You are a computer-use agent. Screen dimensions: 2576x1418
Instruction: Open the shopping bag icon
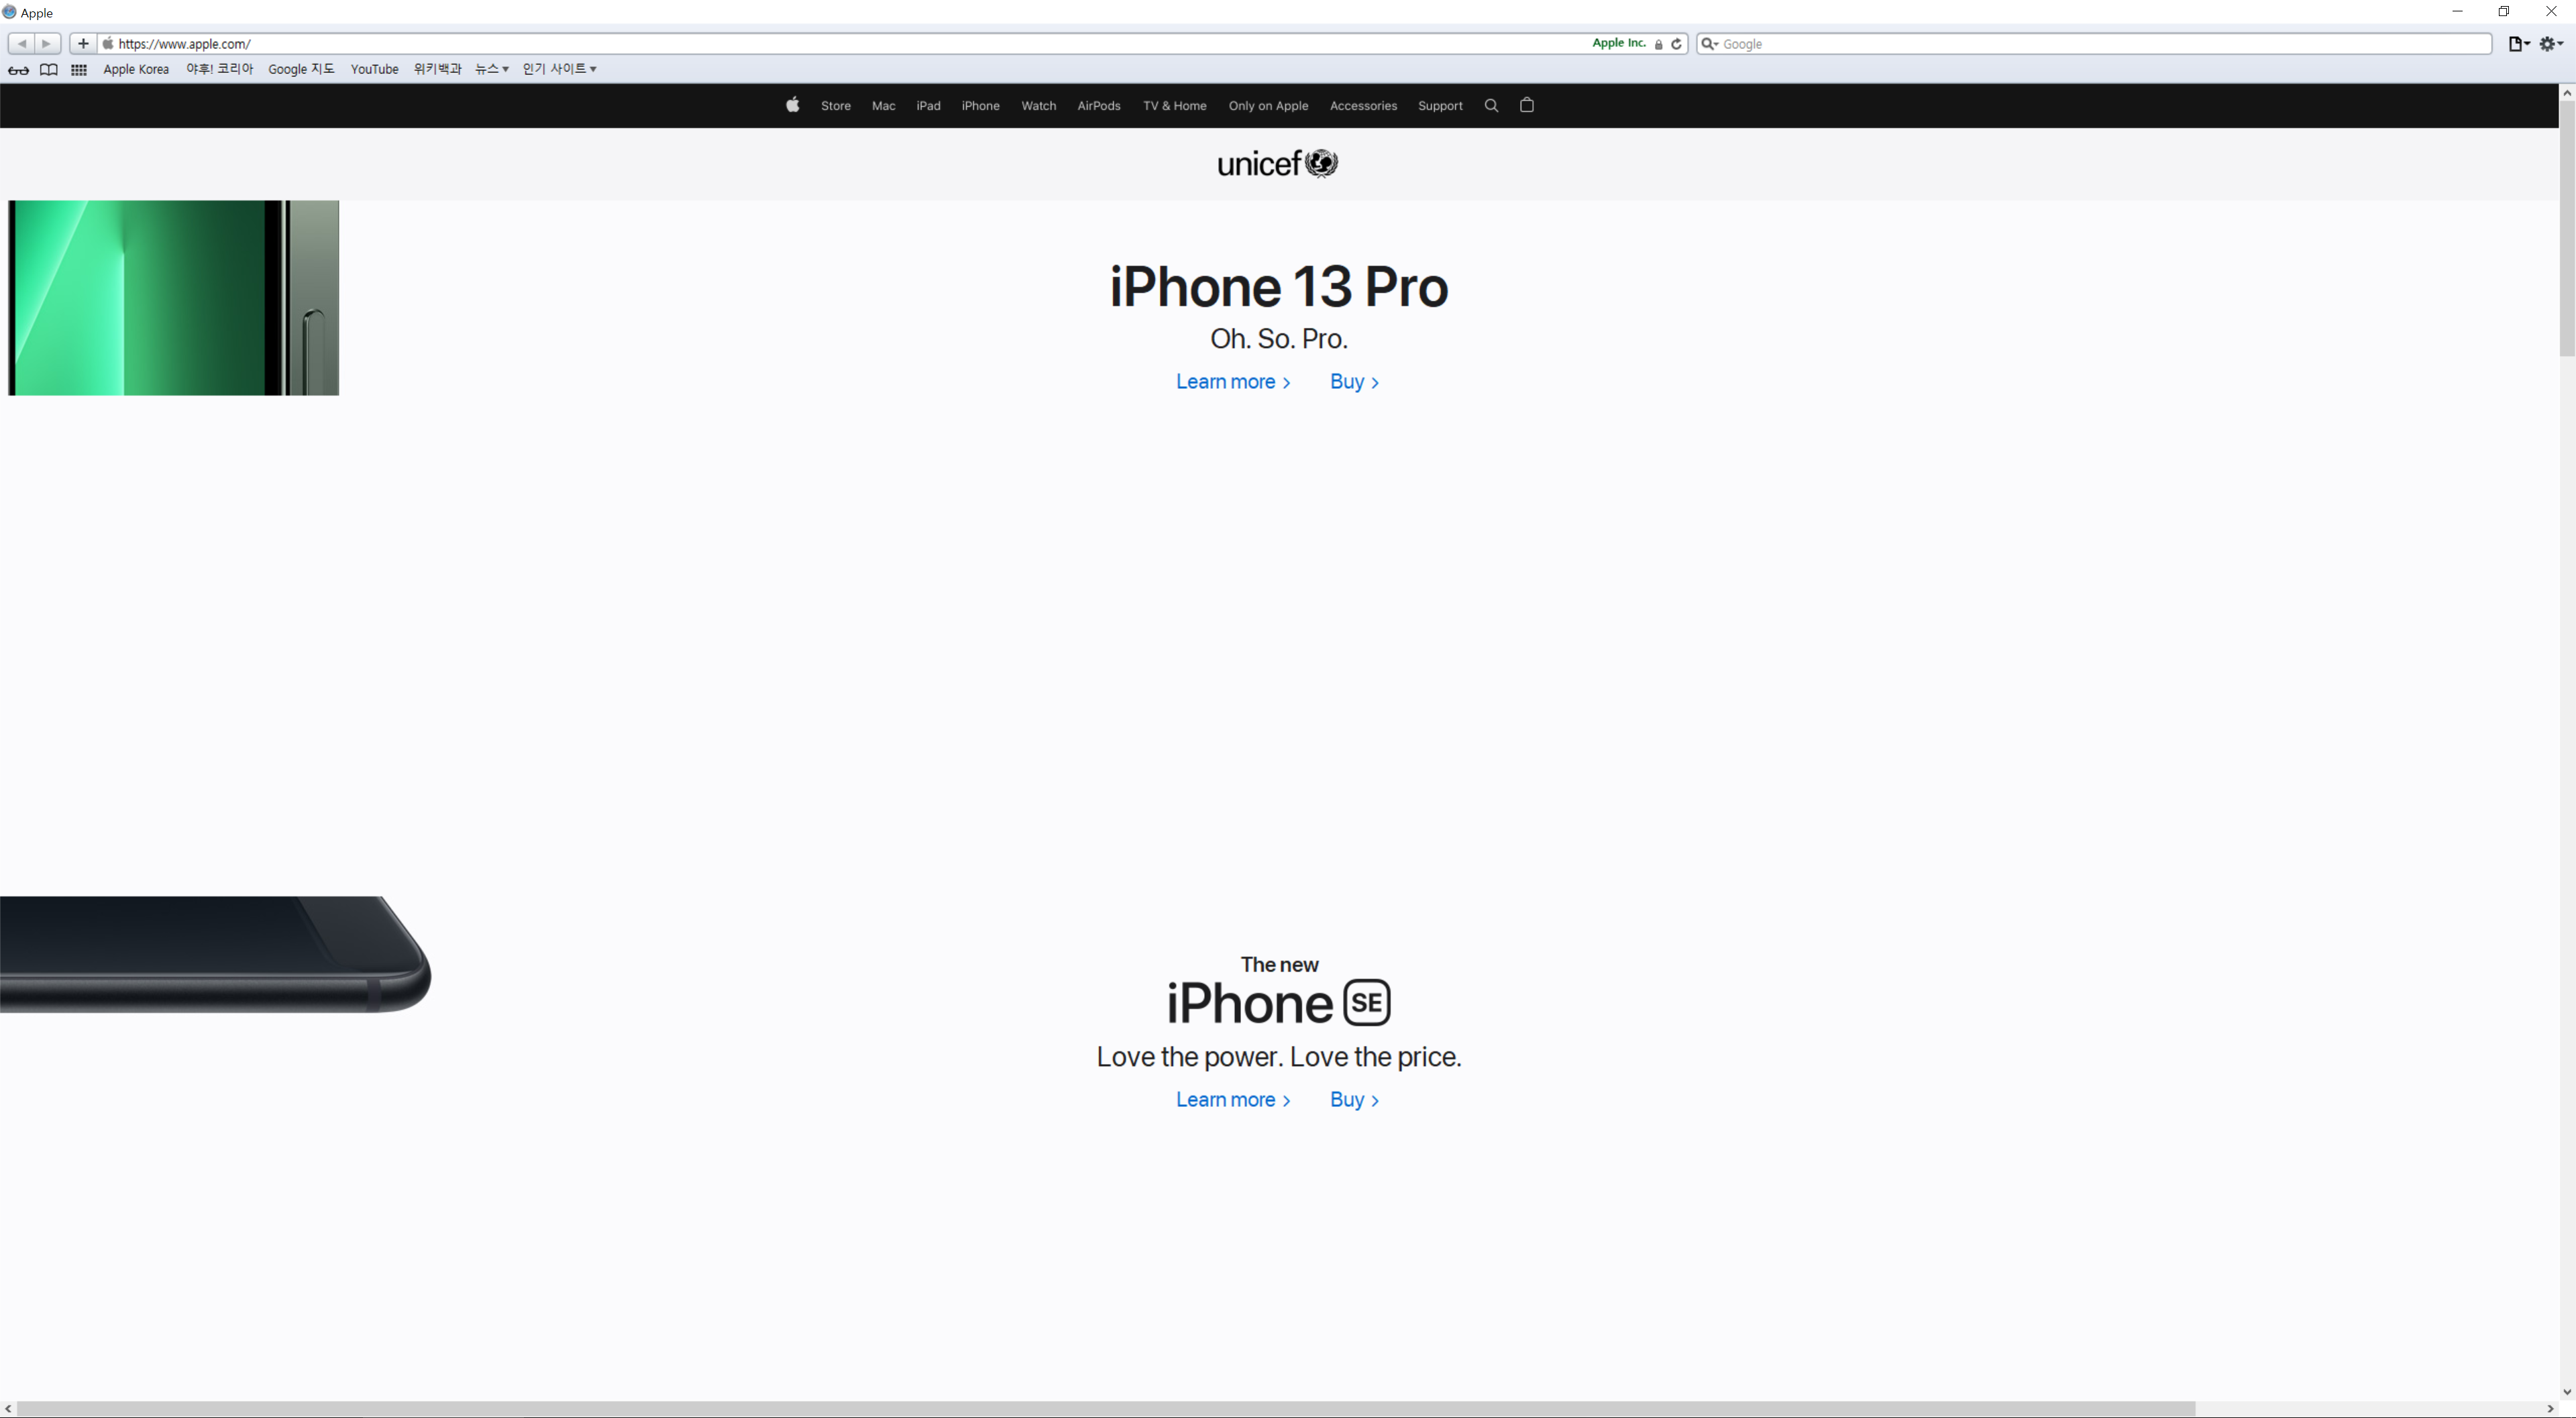click(x=1526, y=106)
